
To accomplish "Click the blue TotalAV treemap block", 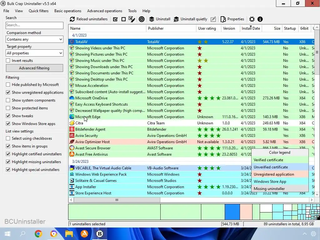I will 232,212.
